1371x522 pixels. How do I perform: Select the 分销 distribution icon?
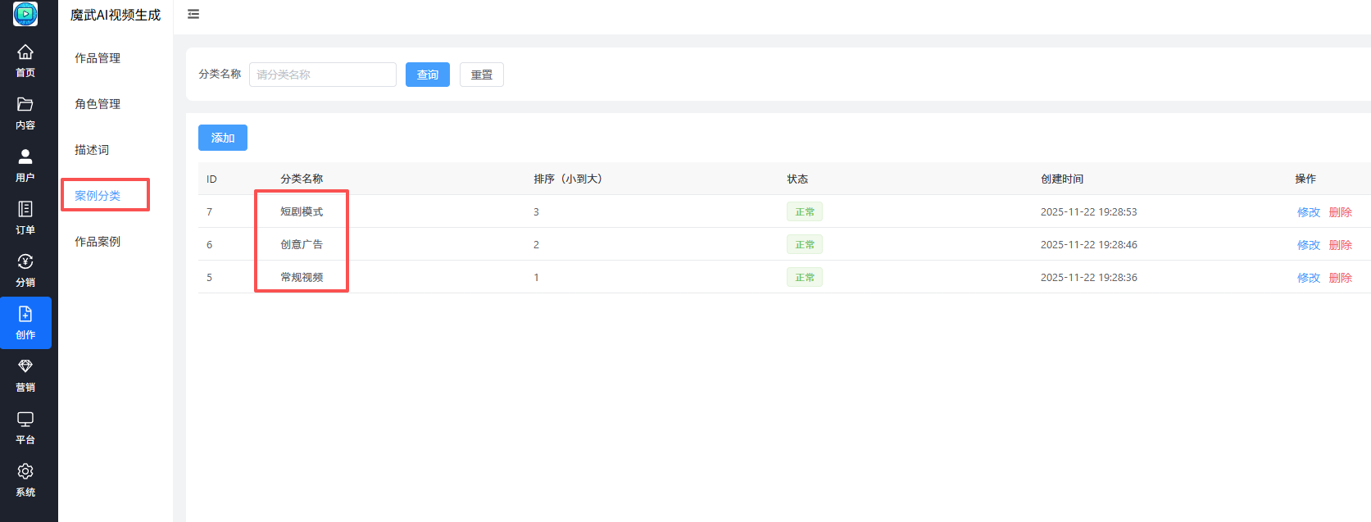[x=25, y=262]
